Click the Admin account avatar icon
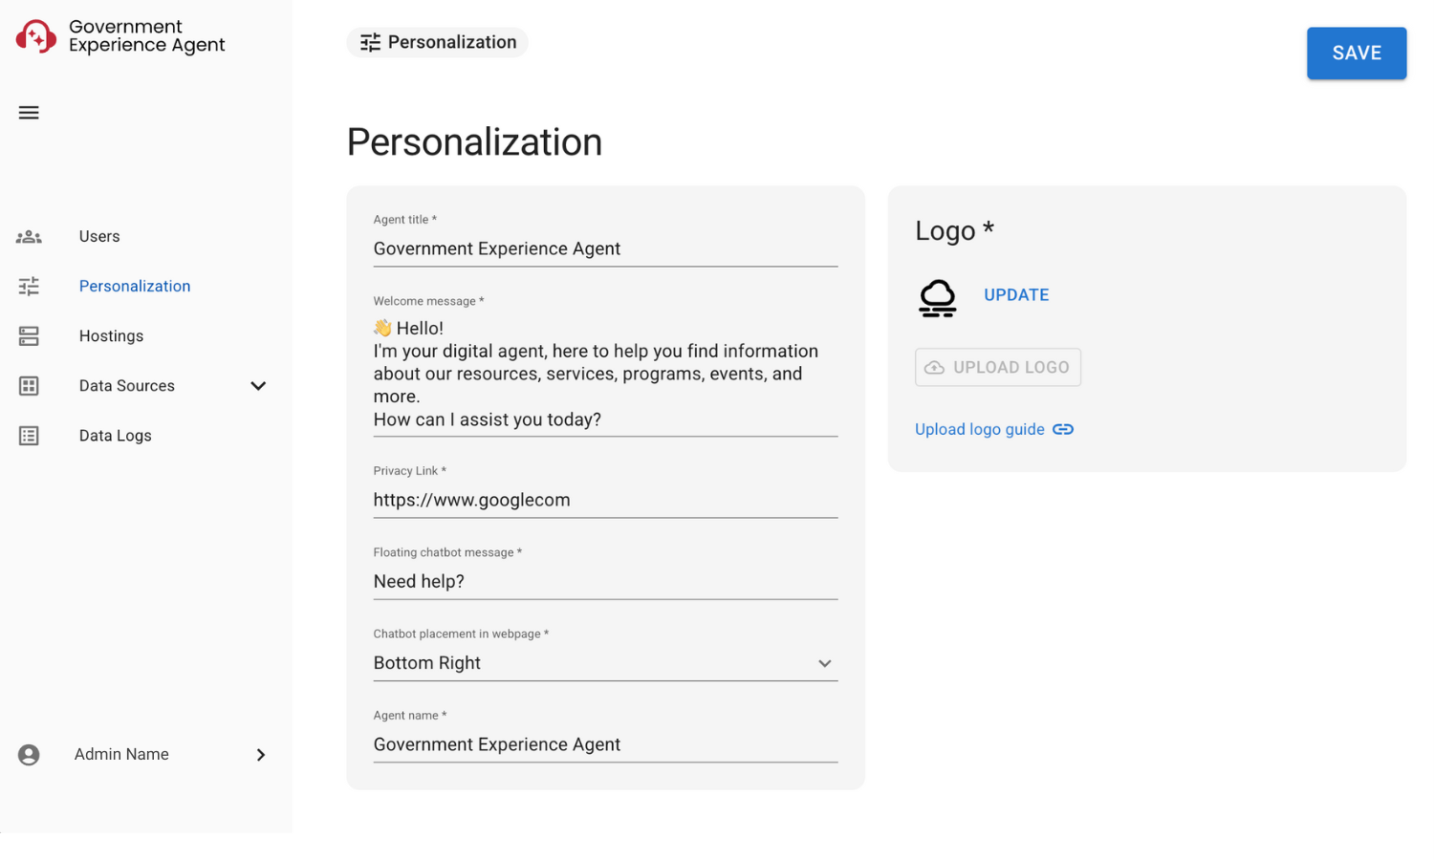This screenshot has width=1434, height=860. pos(29,755)
